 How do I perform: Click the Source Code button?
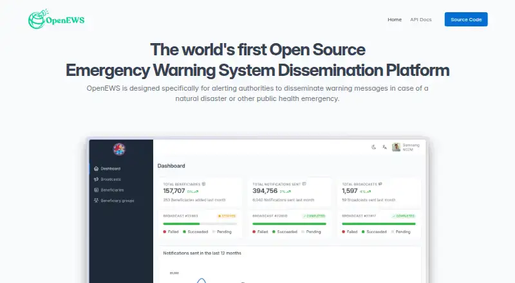click(466, 19)
